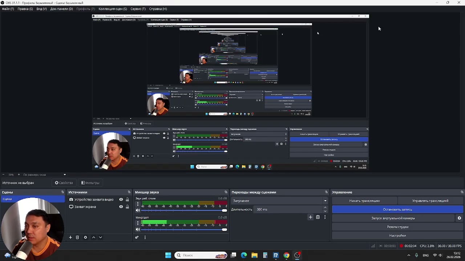Switch input language ENG in tray

(425, 255)
